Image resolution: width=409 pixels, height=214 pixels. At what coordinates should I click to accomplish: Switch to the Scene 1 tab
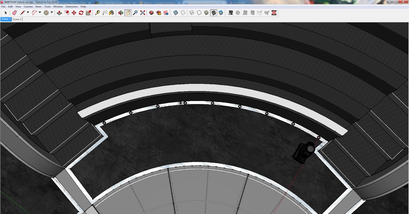6,19
